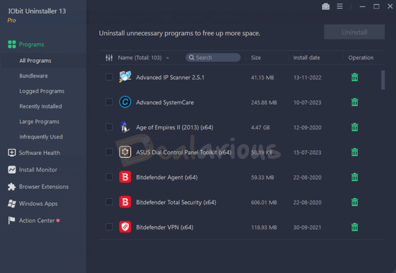The width and height of the screenshot is (396, 273).
Task: Click the 245.88 MB size value
Action: [264, 102]
